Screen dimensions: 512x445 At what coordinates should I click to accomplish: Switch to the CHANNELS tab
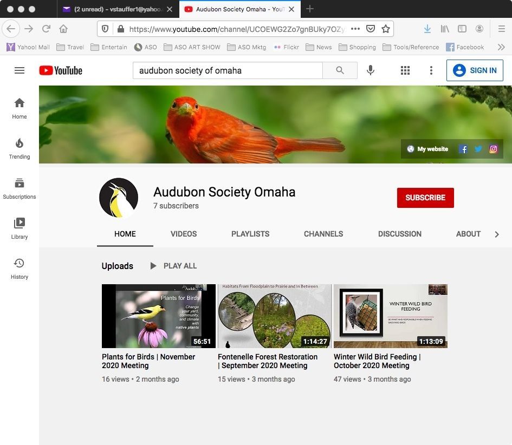coord(323,234)
